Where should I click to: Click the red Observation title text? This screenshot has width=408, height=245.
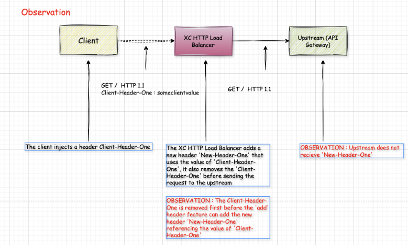pyautogui.click(x=46, y=12)
